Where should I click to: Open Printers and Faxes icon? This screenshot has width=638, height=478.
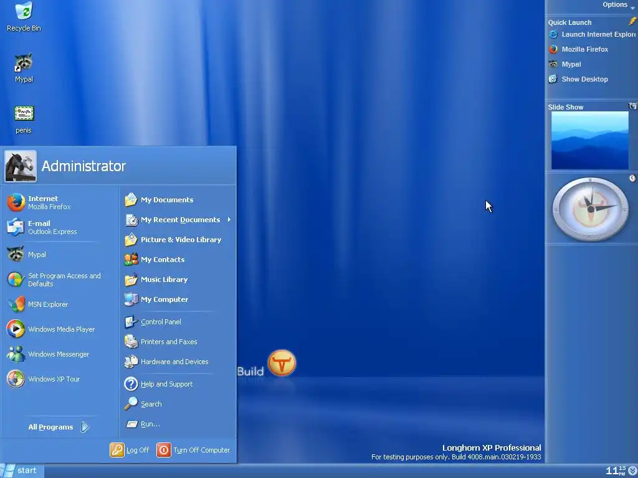(131, 342)
